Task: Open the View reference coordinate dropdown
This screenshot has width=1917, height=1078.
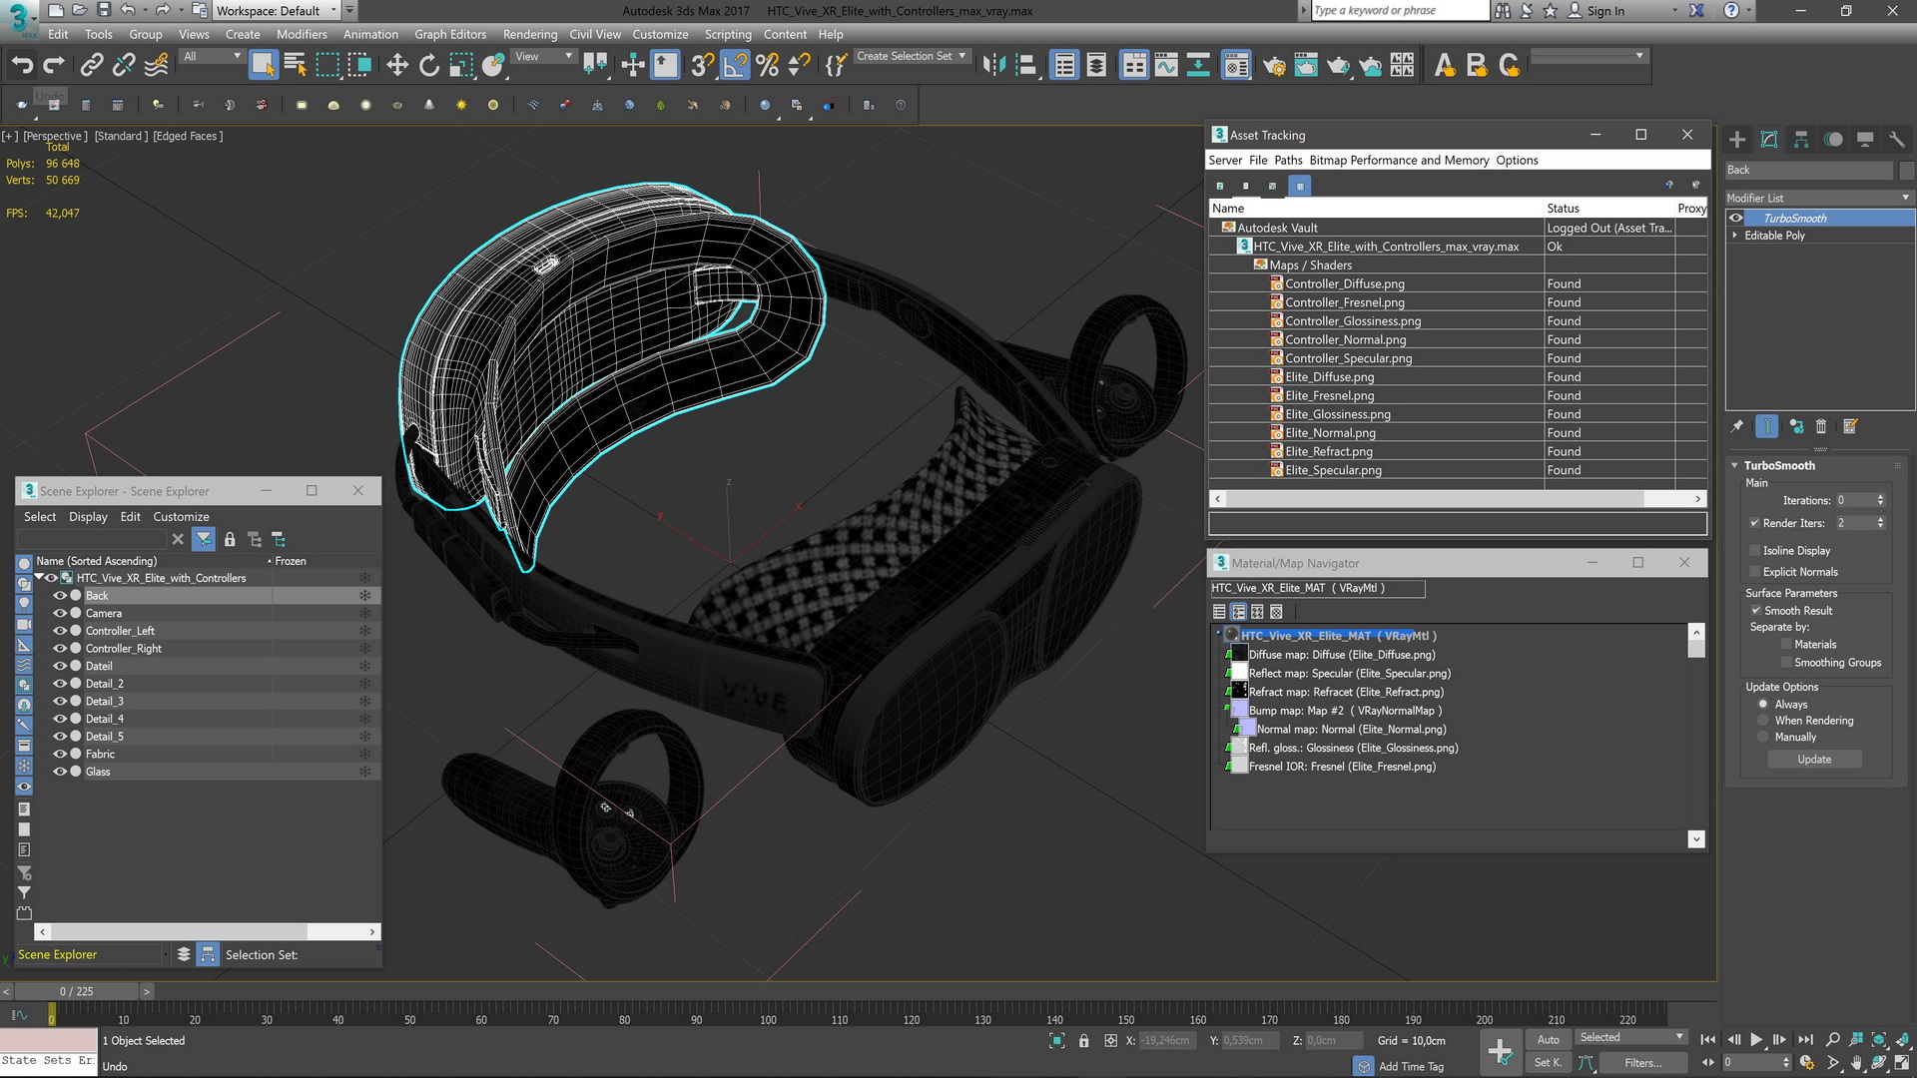Action: [x=544, y=57]
